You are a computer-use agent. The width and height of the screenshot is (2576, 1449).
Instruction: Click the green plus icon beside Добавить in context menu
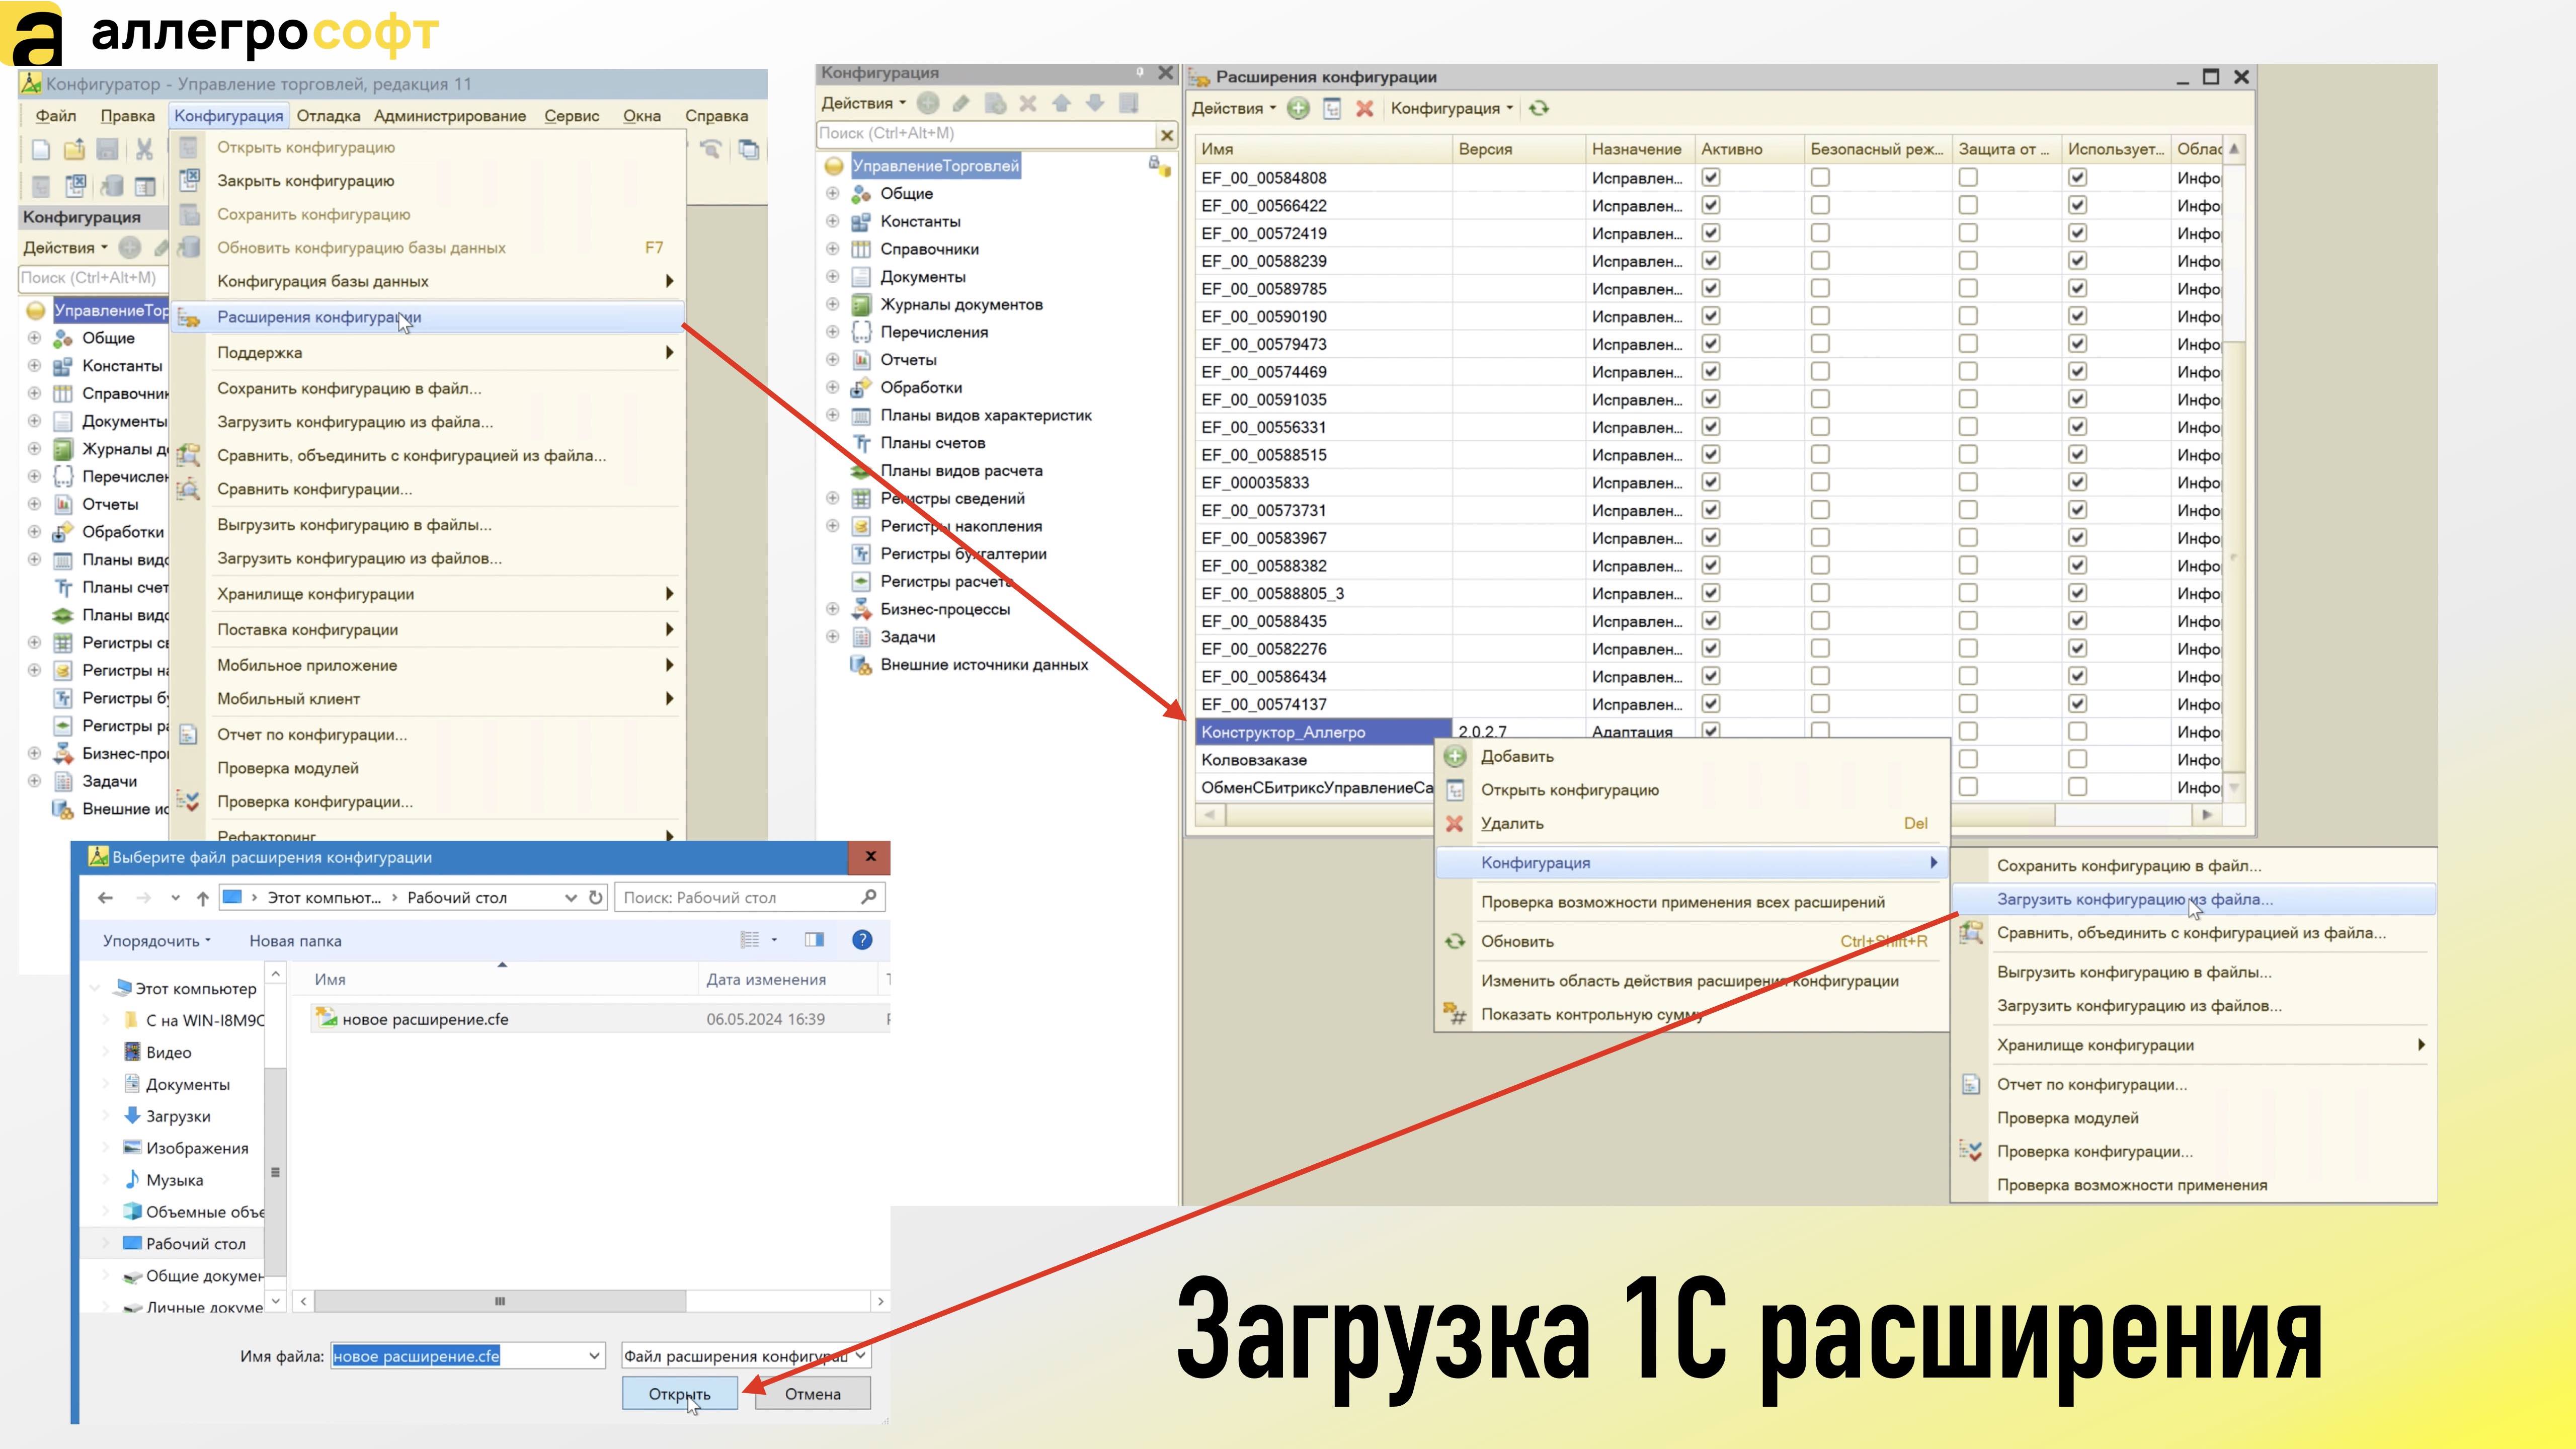pos(1455,757)
